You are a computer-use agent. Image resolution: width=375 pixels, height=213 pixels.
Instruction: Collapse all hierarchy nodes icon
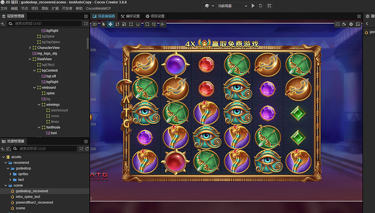[86, 24]
